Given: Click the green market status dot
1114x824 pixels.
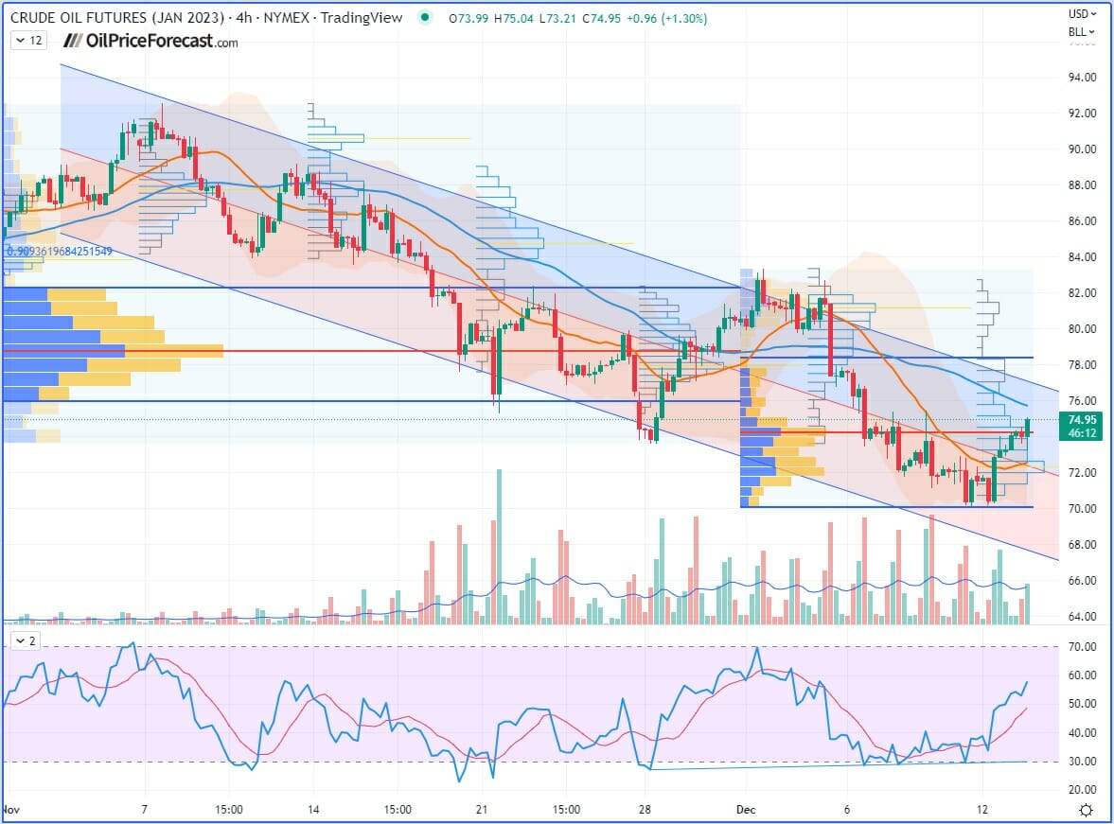Looking at the screenshot, I should click(427, 18).
